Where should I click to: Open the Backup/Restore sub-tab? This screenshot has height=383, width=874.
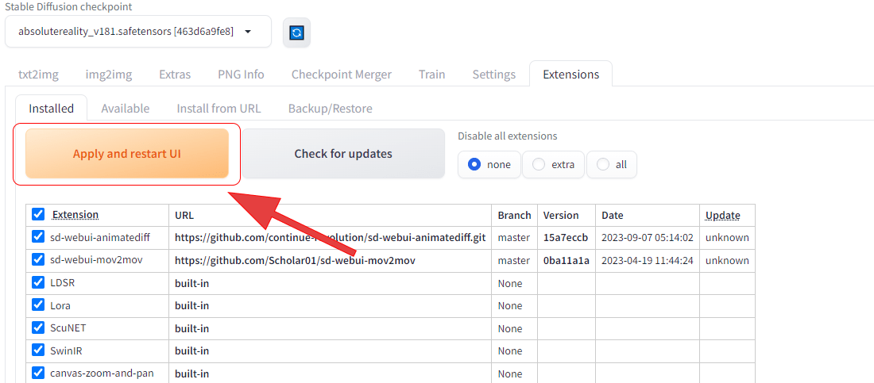pyautogui.click(x=330, y=109)
